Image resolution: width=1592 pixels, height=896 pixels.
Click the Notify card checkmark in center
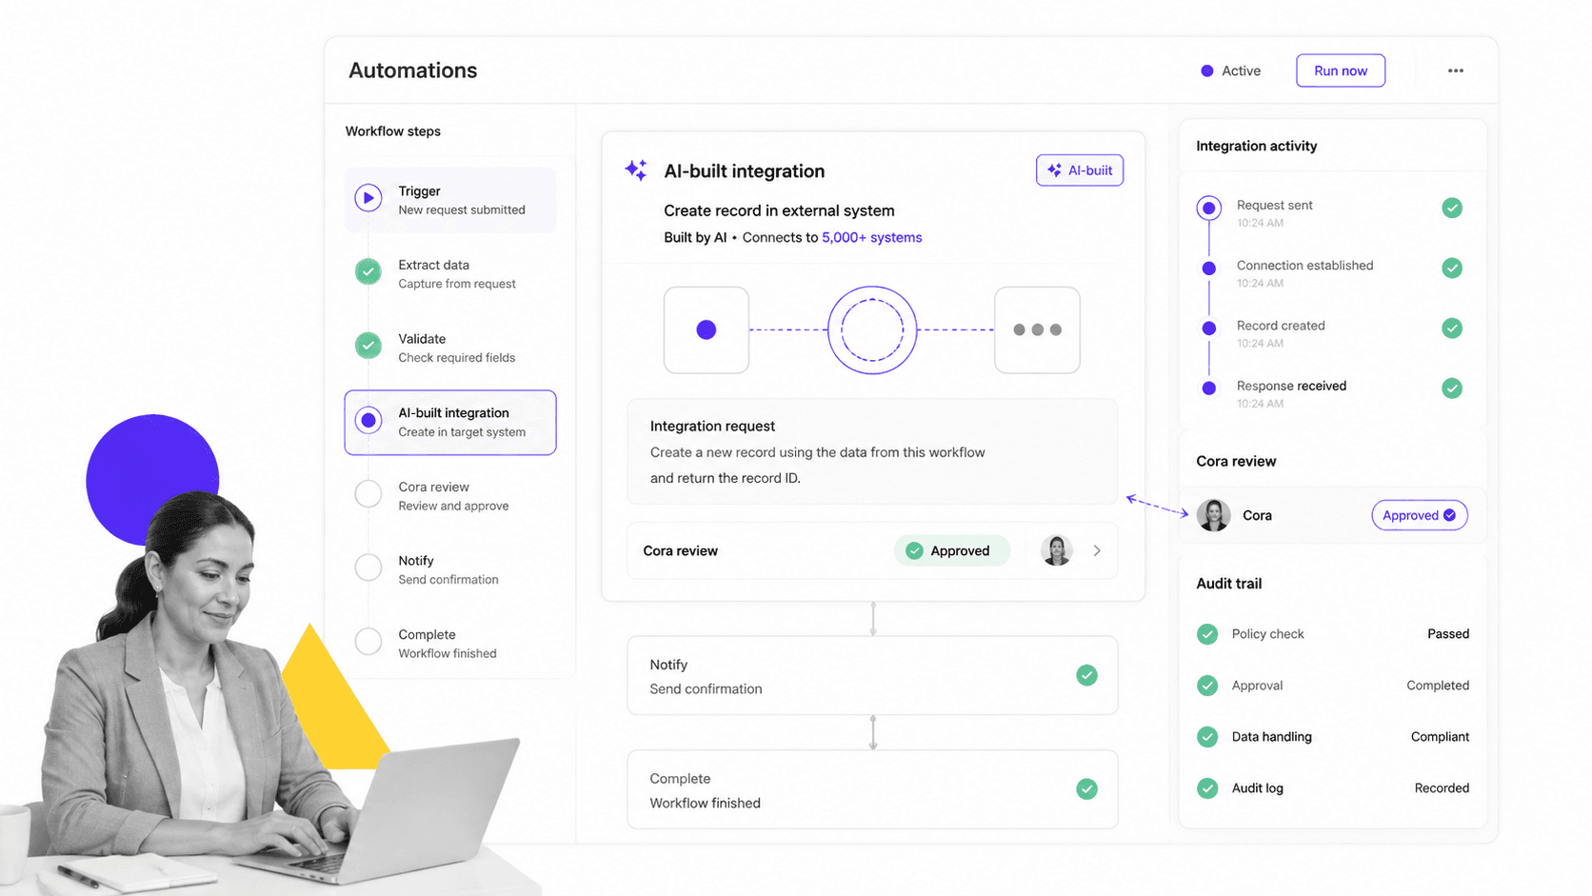click(1086, 675)
